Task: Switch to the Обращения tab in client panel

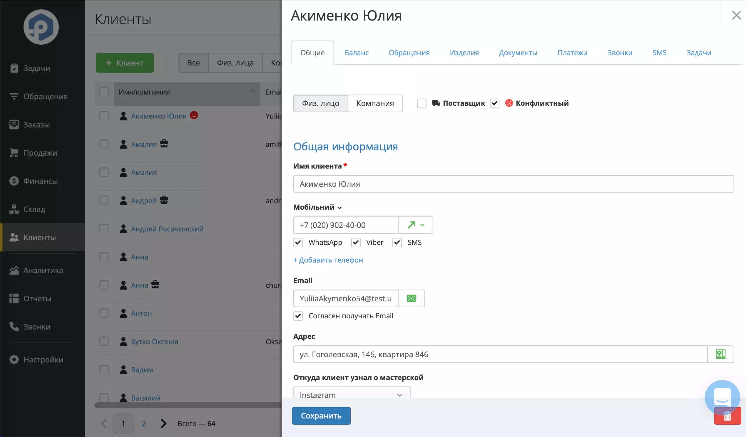Action: point(409,53)
